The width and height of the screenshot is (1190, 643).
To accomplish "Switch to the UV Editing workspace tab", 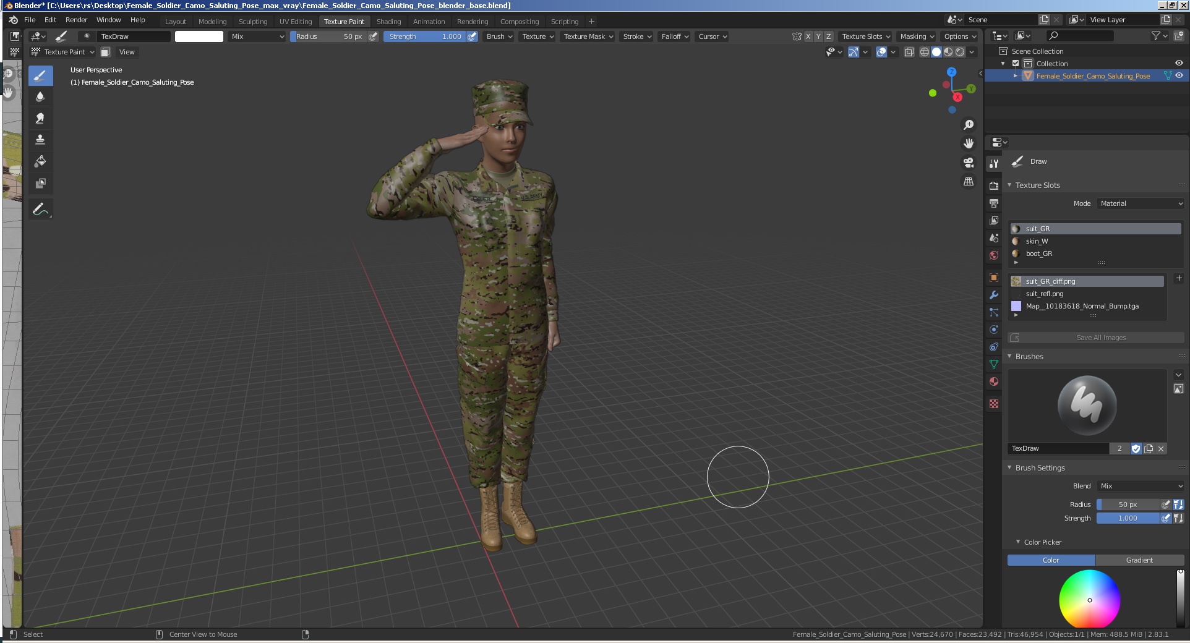I will (296, 22).
